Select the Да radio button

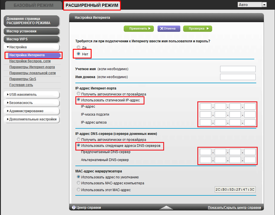pyautogui.click(x=78, y=47)
